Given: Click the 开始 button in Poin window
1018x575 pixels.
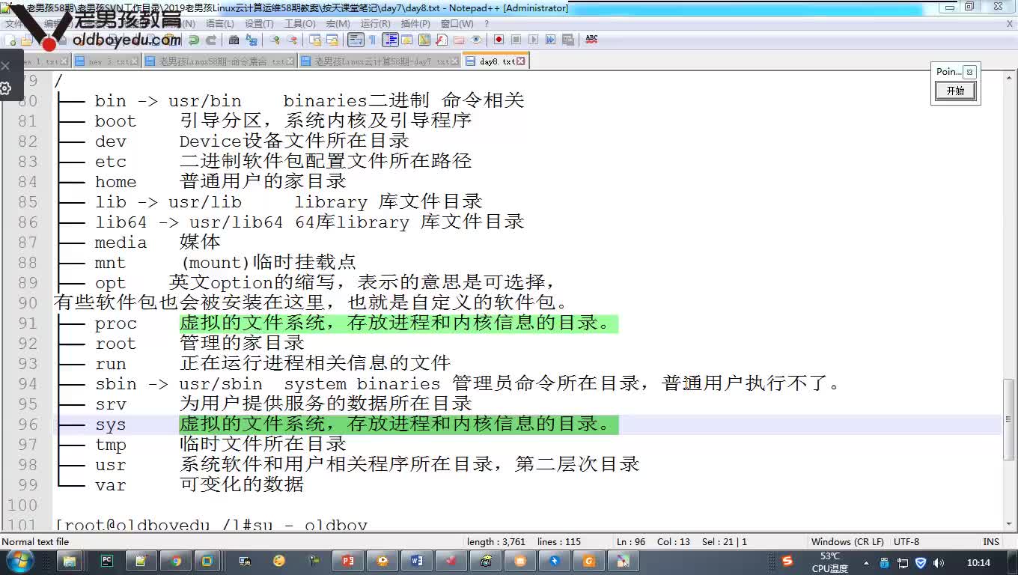Looking at the screenshot, I should (955, 91).
